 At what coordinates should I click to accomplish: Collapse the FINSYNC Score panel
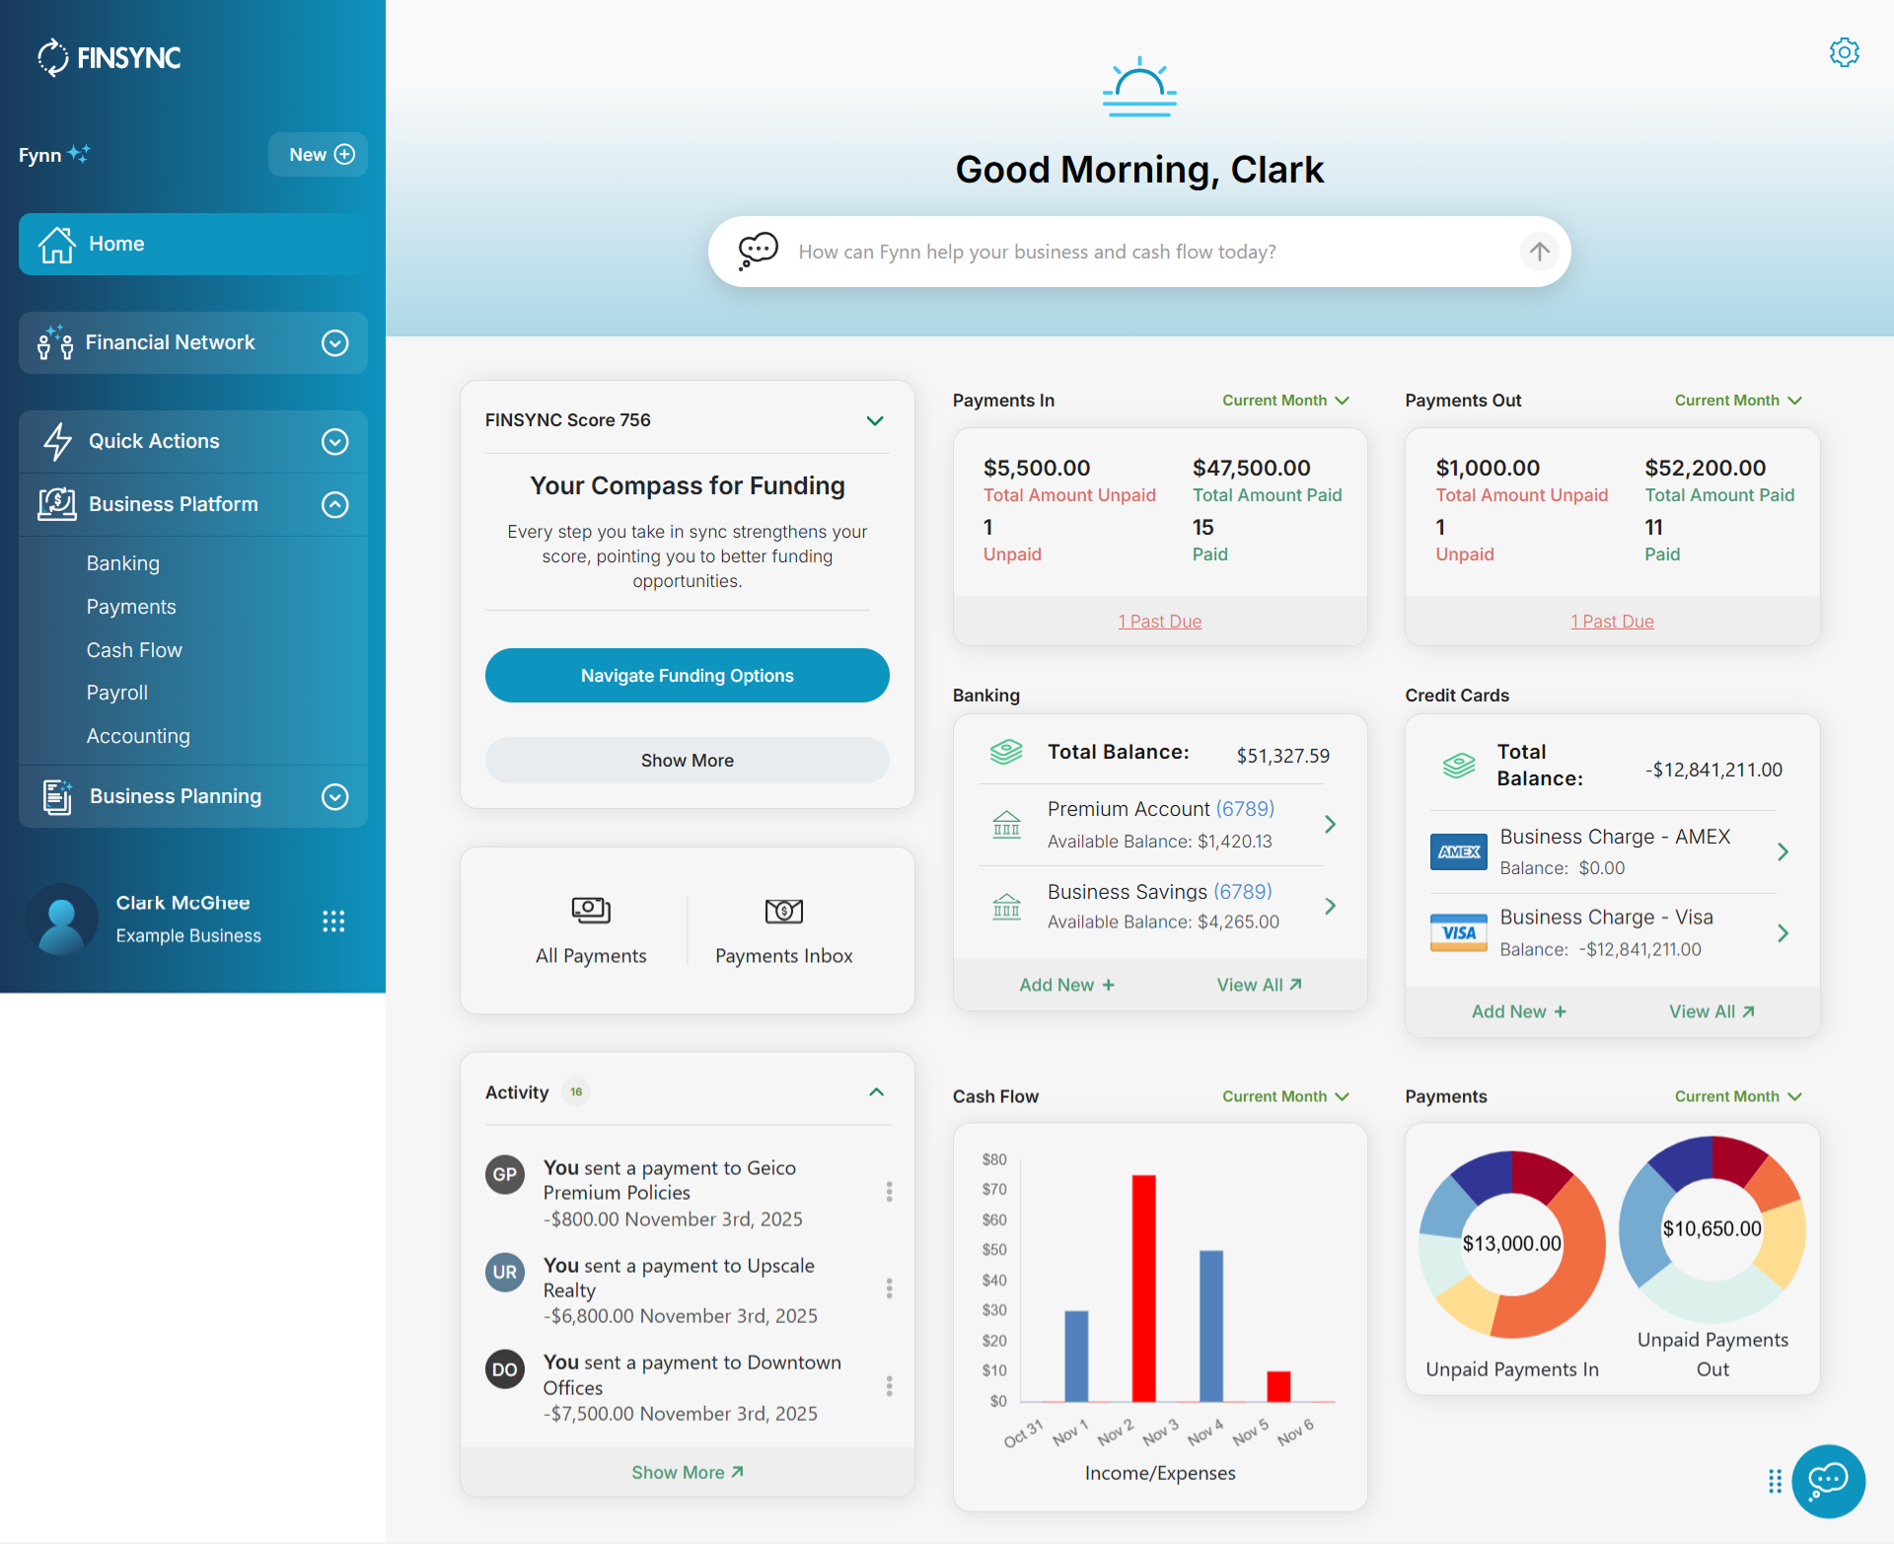pyautogui.click(x=875, y=420)
